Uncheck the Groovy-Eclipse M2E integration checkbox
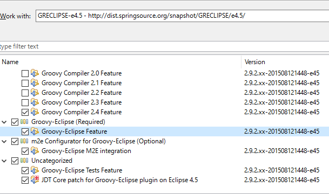 coord(25,151)
